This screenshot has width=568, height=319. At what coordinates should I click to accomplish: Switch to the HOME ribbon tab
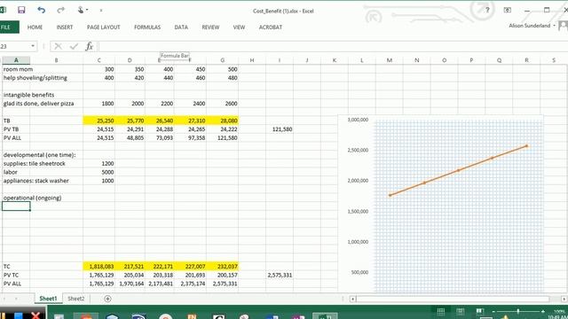pyautogui.click(x=35, y=27)
